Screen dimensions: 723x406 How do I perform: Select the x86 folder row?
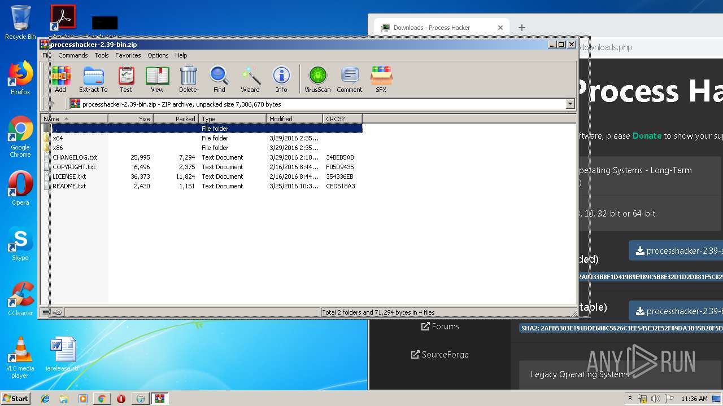point(202,148)
